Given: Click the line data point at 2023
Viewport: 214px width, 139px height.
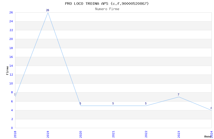Looking at the screenshot, I should click(x=179, y=97).
